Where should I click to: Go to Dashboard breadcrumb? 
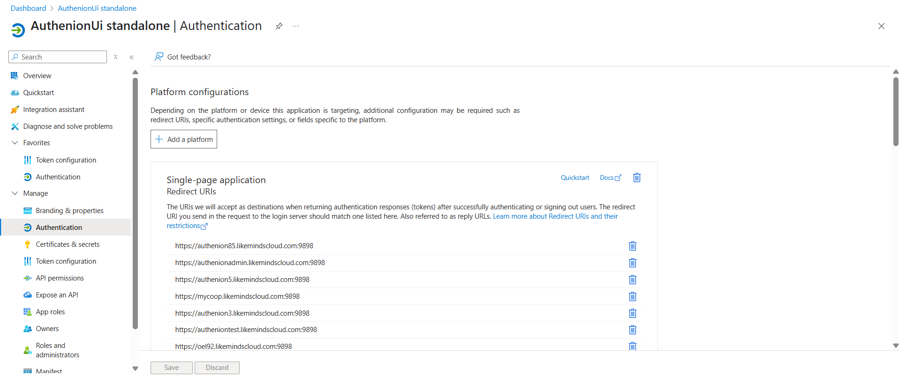[28, 8]
